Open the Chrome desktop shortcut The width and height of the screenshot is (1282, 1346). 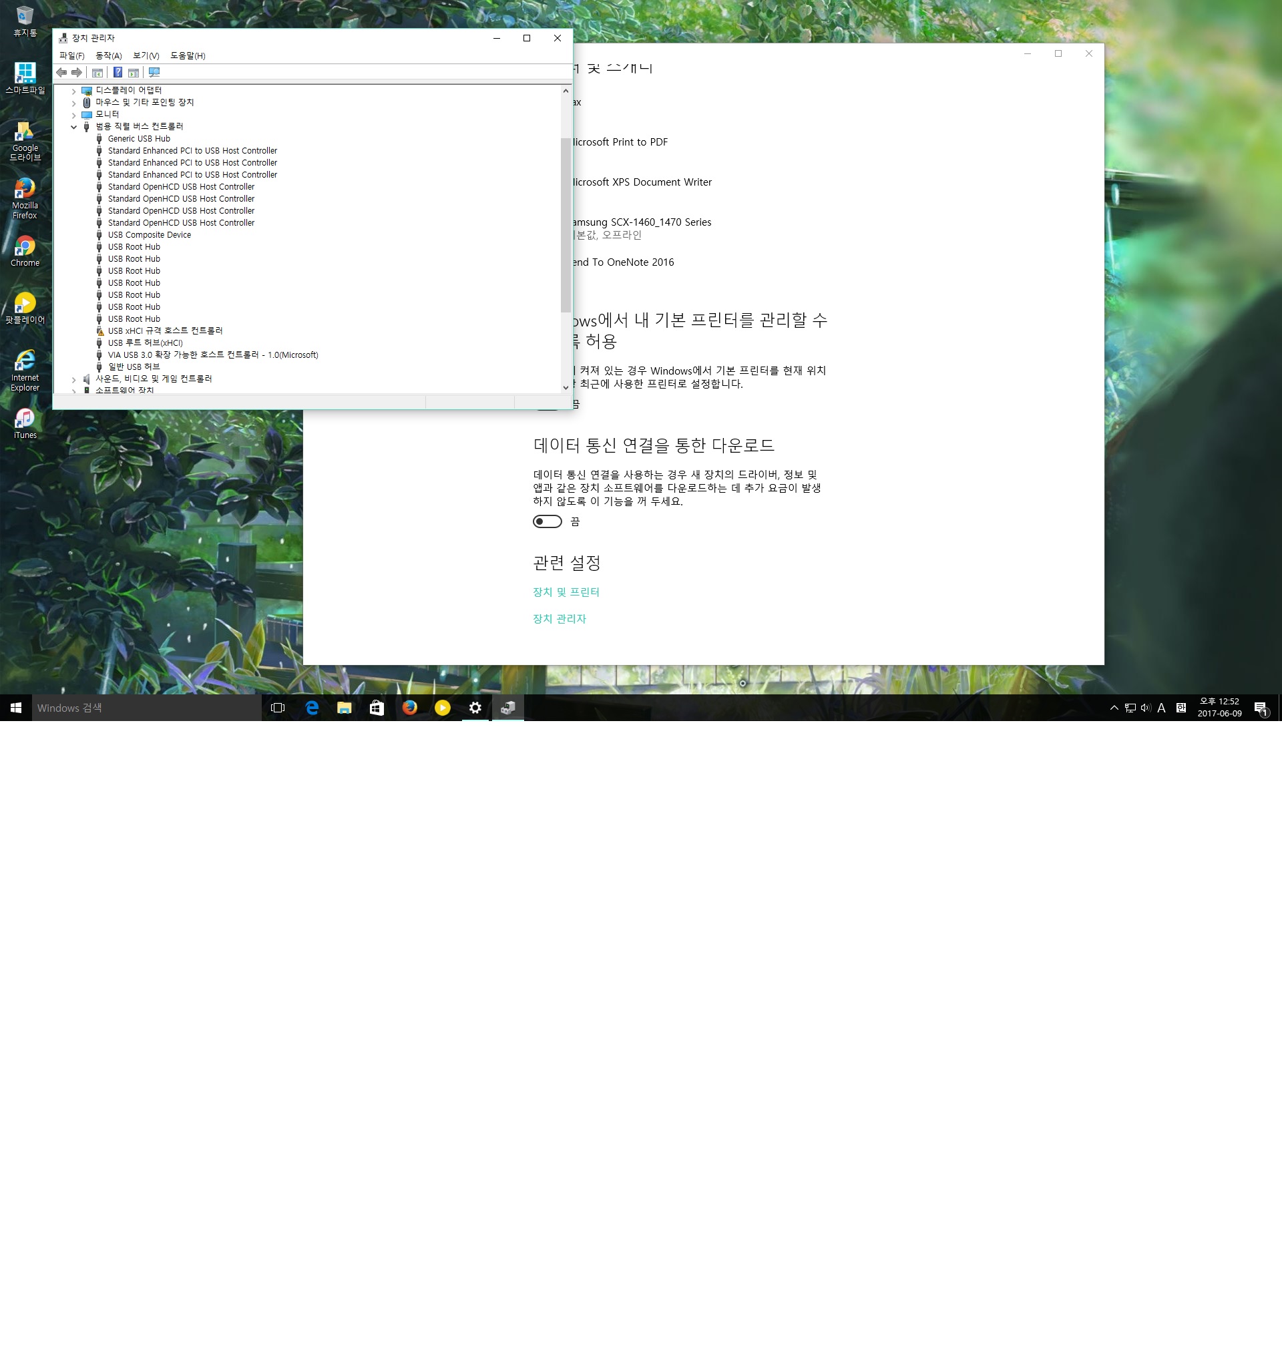(x=25, y=252)
